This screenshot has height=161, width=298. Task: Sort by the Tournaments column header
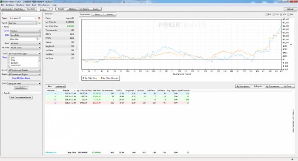click(x=107, y=90)
